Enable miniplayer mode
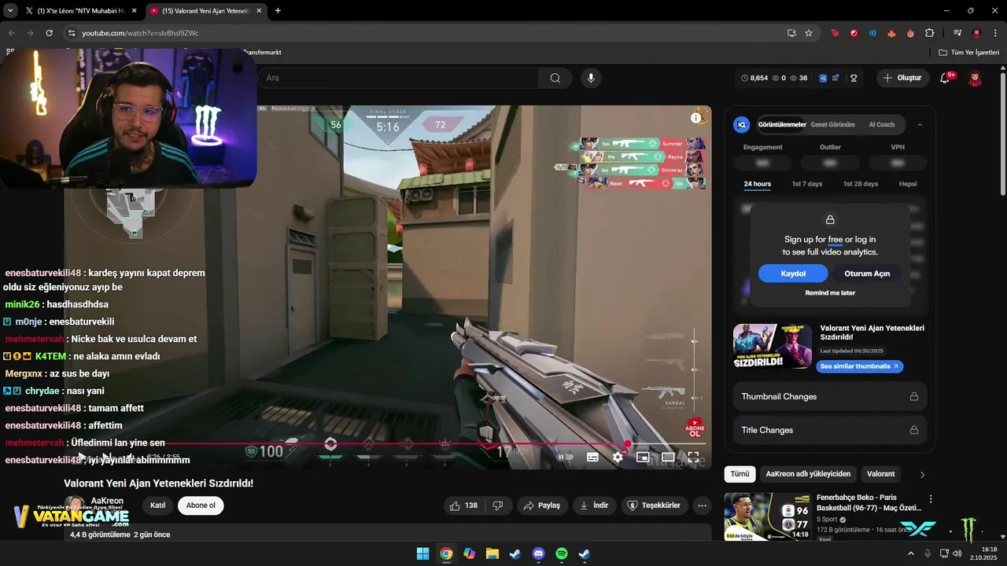This screenshot has width=1007, height=566. (643, 457)
